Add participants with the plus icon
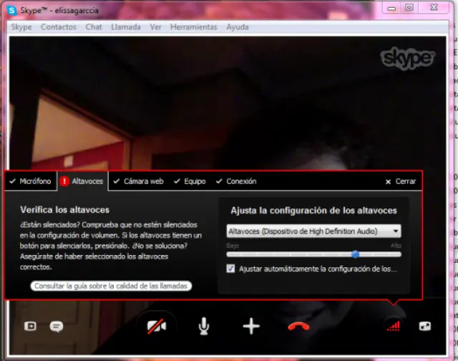This screenshot has height=361, width=458. 251,326
